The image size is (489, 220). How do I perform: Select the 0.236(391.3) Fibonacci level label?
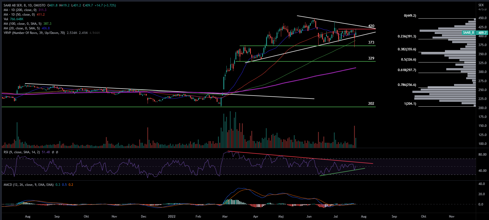(x=407, y=36)
